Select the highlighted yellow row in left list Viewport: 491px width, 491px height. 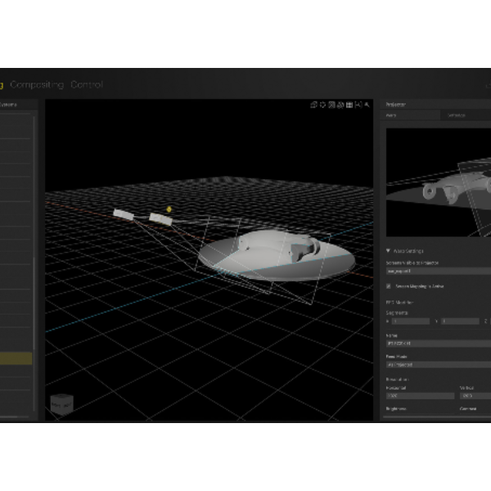(16, 358)
